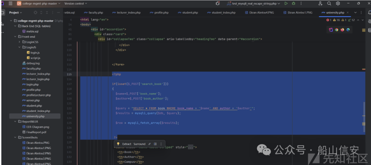This screenshot has width=371, height=165.
Task: Open page in built-in PhpStorm preview
Action: 331,30
